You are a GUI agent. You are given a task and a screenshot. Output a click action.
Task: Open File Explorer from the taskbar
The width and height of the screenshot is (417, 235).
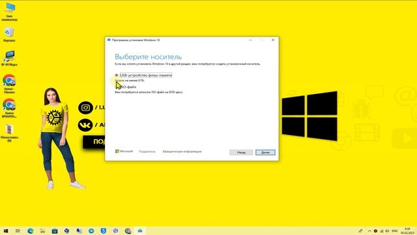pyautogui.click(x=42, y=231)
